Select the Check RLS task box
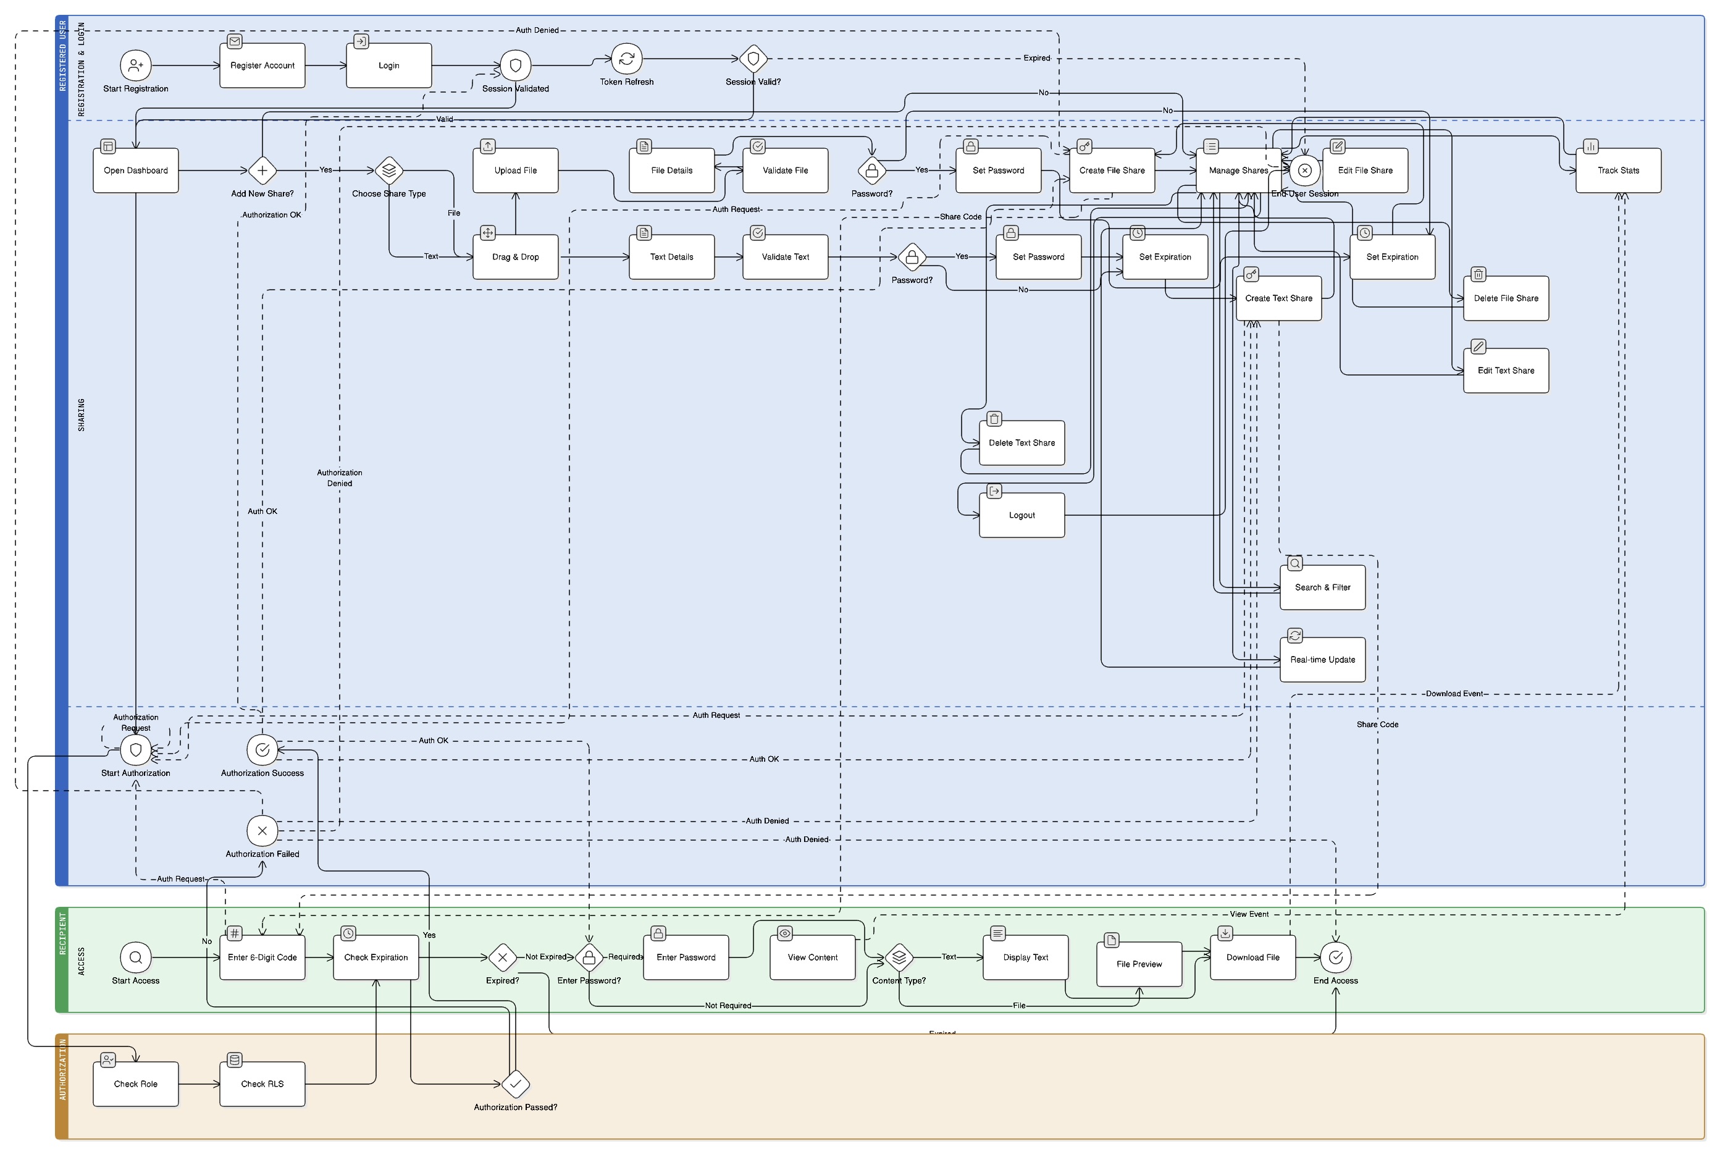This screenshot has height=1157, width=1720. (262, 1084)
